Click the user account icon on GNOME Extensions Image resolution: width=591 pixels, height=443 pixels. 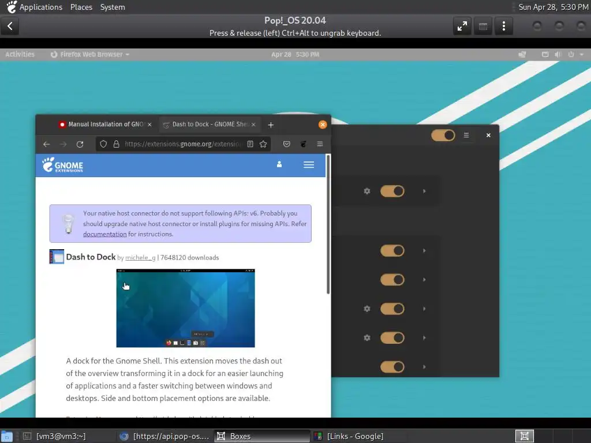(x=279, y=164)
